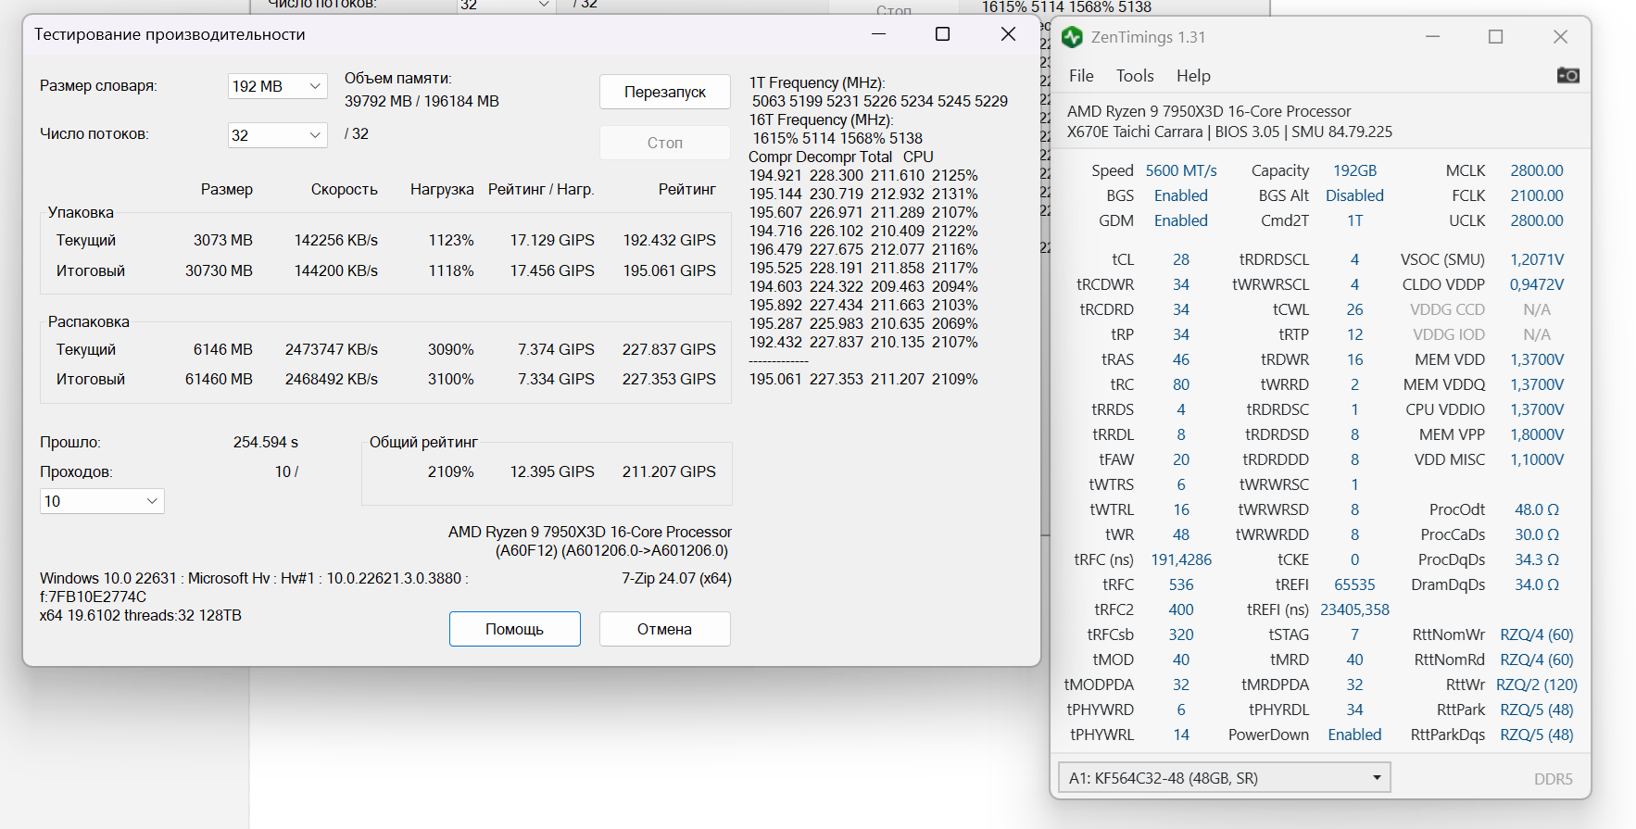
Task: Click the tRFC (ns) value 191,4286
Action: (x=1181, y=559)
